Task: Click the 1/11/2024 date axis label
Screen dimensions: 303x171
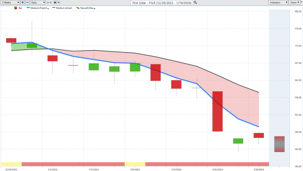Action: pos(176,170)
